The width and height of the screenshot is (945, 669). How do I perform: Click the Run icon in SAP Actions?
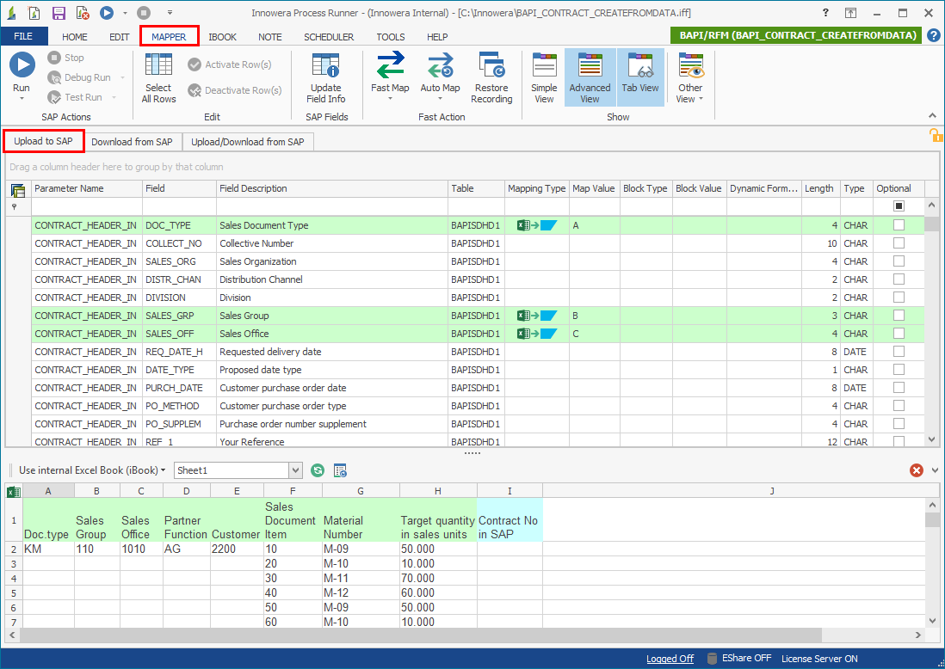click(22, 66)
